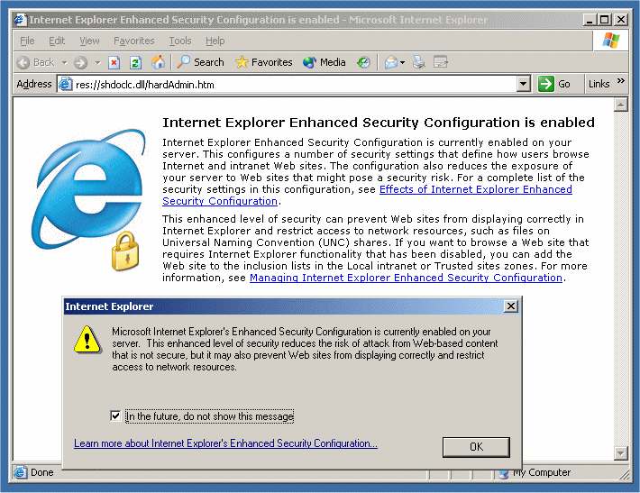
Task: Open the File menu
Action: (27, 41)
